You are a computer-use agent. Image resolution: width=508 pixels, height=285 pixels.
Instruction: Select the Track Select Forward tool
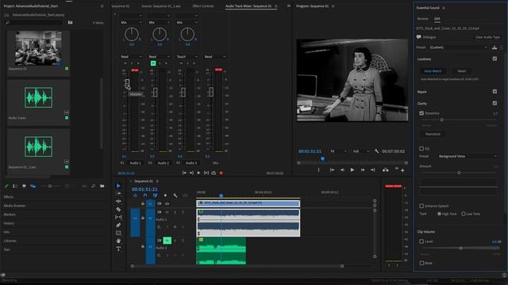pos(118,193)
